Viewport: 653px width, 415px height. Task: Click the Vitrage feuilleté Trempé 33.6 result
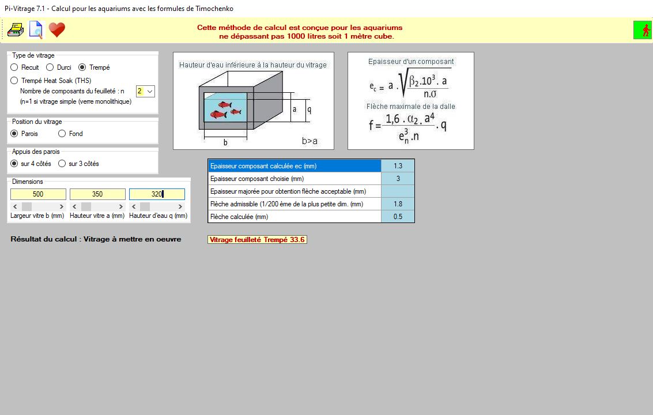coord(257,240)
